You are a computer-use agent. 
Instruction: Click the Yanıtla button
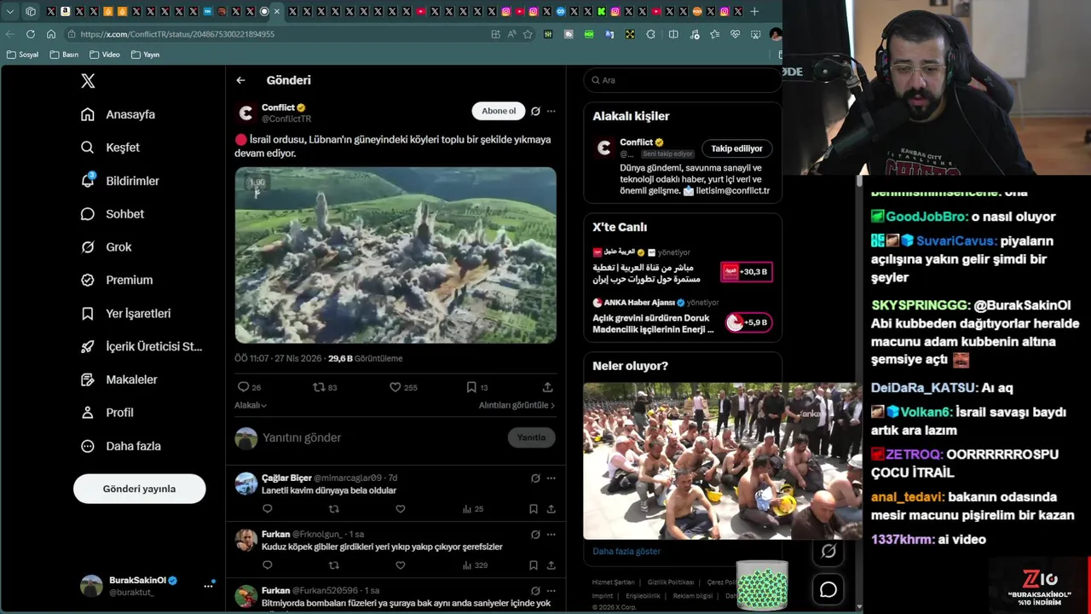tap(531, 437)
